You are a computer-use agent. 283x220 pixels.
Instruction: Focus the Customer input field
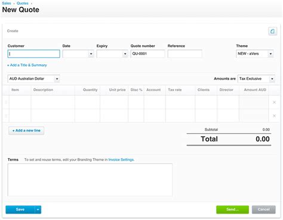(33, 54)
